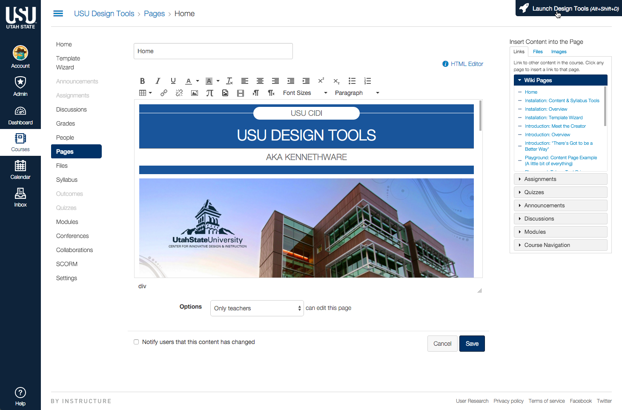Open the background color dropdown arrow
This screenshot has width=622, height=410.
point(218,81)
